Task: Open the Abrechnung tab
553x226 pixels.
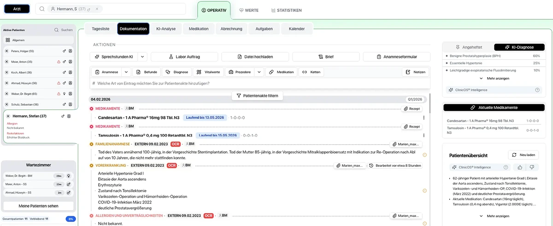Action: [231, 28]
